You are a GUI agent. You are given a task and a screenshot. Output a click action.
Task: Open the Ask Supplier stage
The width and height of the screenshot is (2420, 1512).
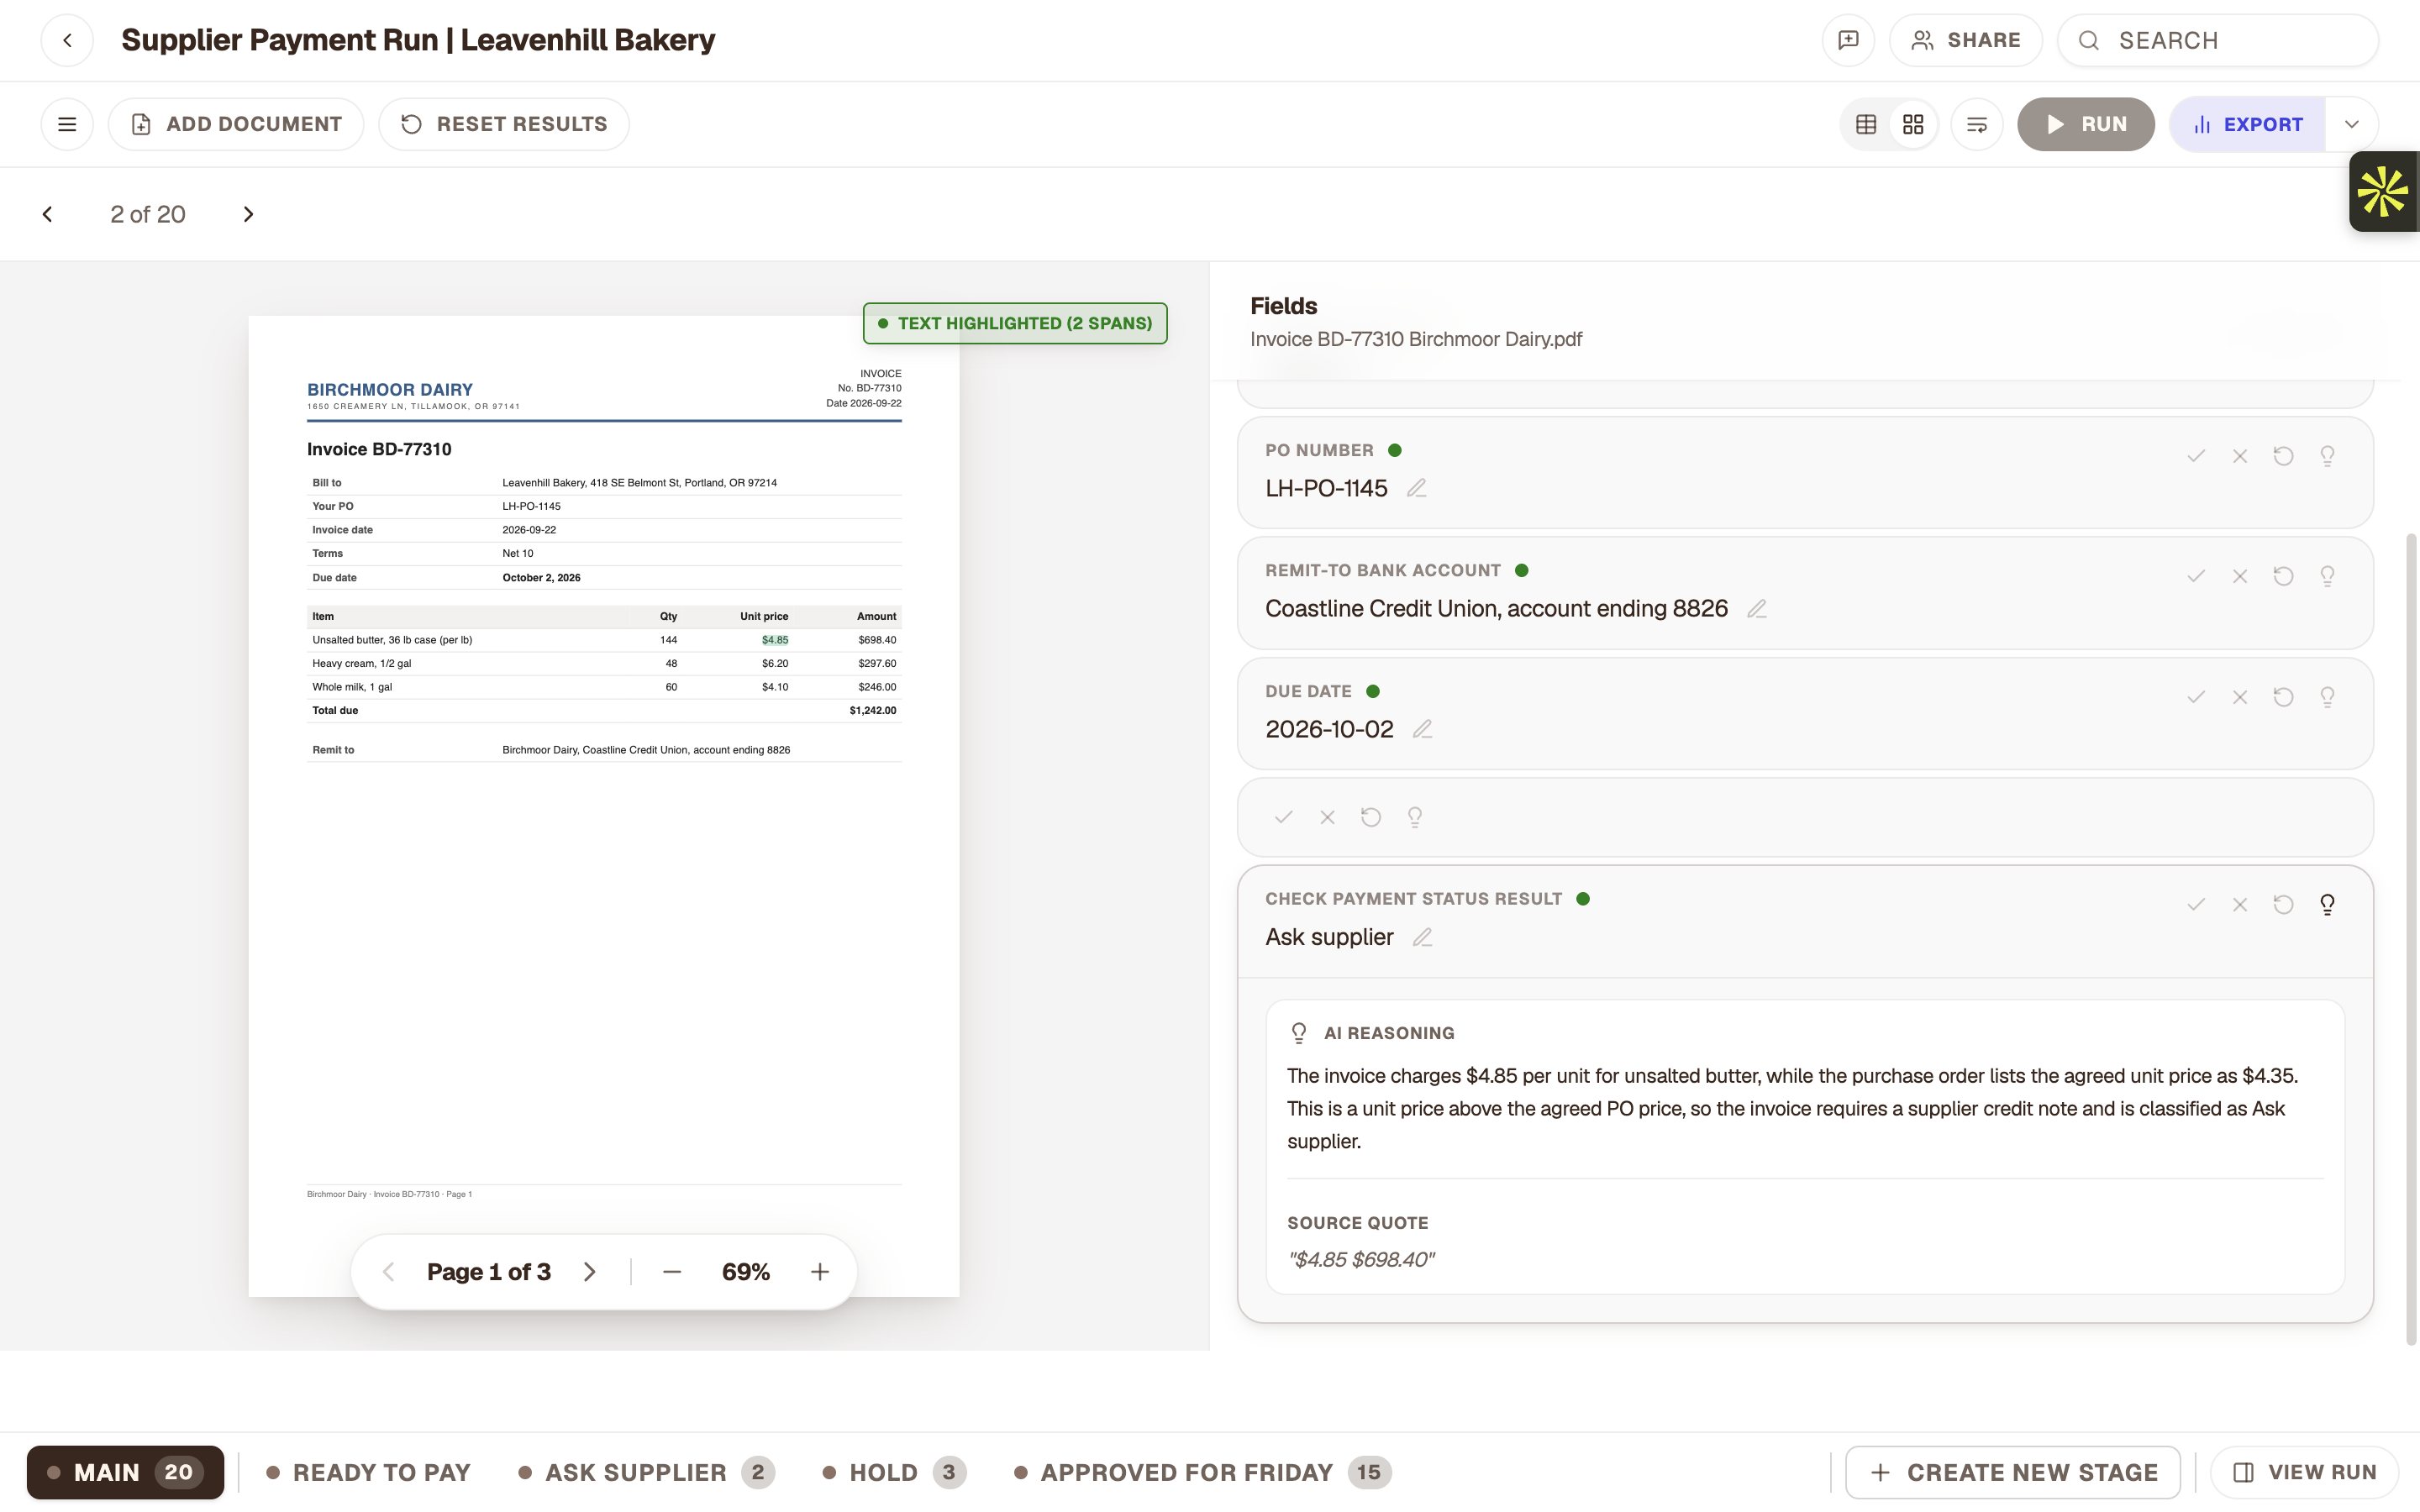tap(647, 1472)
